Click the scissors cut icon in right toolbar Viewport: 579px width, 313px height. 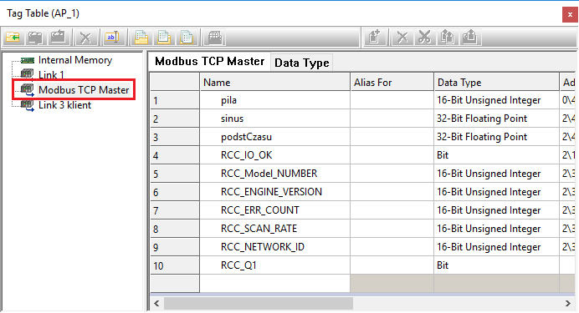point(425,38)
